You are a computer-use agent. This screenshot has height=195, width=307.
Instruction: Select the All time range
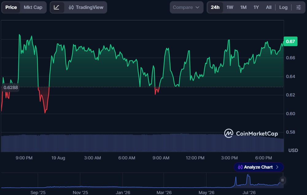pyautogui.click(x=269, y=7)
